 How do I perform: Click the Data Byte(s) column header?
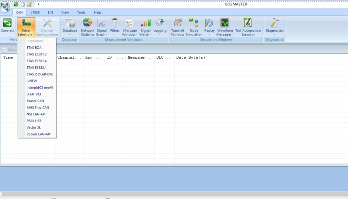point(190,57)
